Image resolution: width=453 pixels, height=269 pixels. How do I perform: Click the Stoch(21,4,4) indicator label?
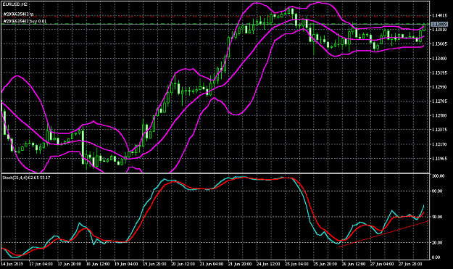pos(26,178)
